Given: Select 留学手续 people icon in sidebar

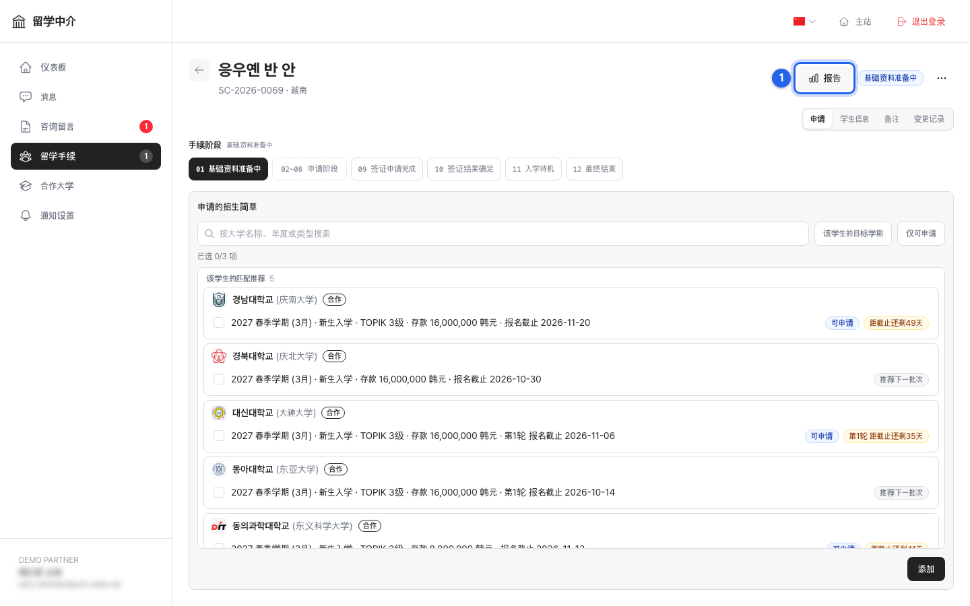Looking at the screenshot, I should click(26, 156).
